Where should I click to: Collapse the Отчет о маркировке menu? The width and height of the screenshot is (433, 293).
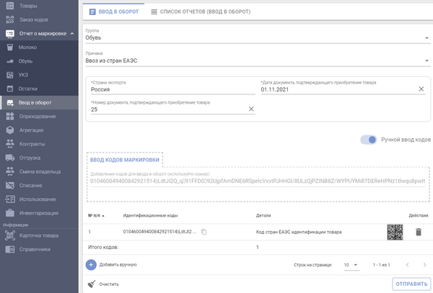pos(72,33)
